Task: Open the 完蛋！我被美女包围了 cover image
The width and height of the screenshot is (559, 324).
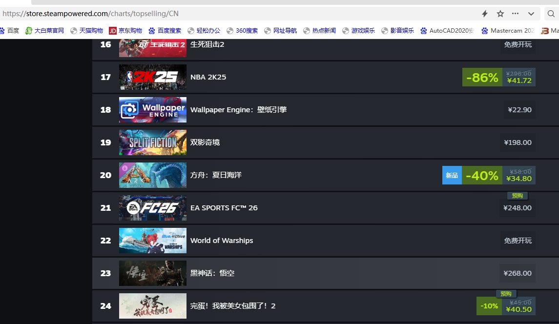Action: 153,306
